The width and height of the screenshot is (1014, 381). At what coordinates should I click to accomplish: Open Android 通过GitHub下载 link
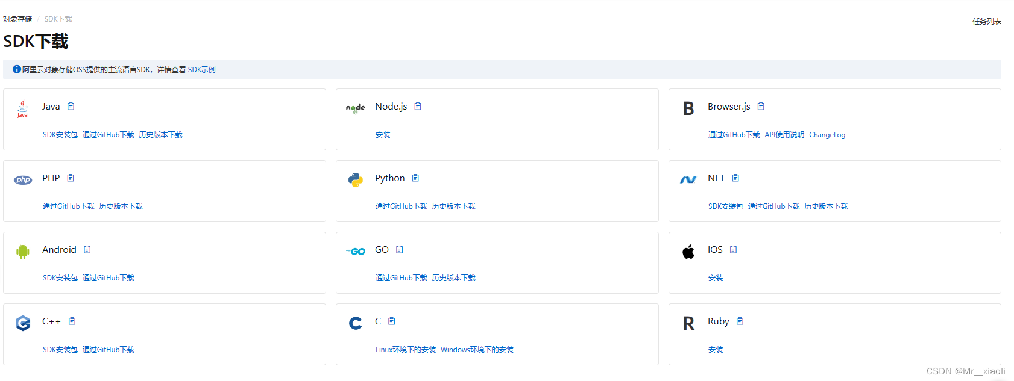click(109, 278)
